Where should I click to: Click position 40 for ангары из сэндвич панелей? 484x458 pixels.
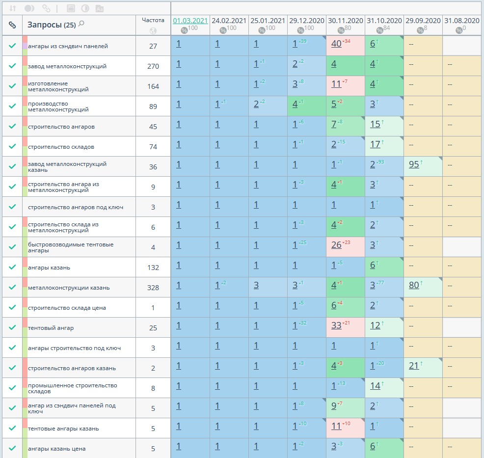336,44
